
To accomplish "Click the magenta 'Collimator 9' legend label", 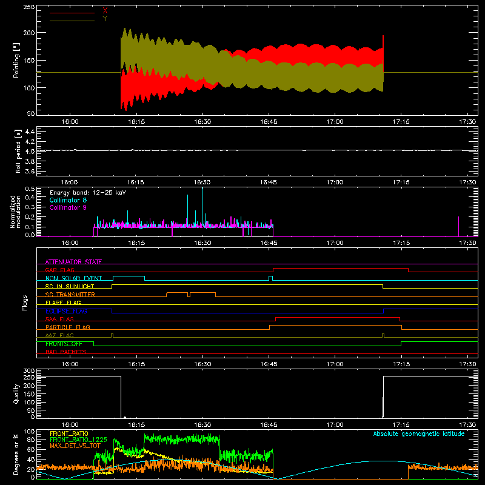I will pyautogui.click(x=68, y=207).
